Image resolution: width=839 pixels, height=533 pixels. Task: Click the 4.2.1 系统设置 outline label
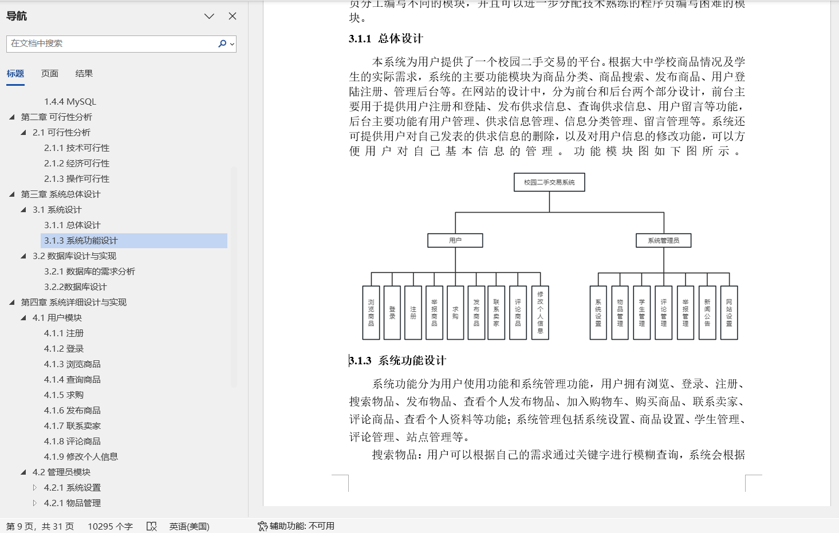(x=72, y=488)
